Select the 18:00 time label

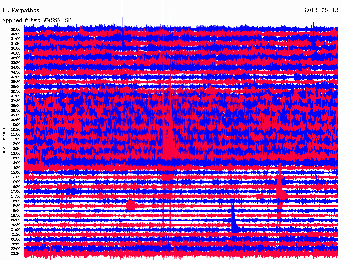[16, 201]
